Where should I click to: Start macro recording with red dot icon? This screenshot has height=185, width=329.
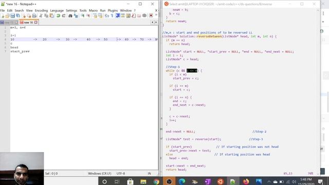pyautogui.click(x=151, y=16)
